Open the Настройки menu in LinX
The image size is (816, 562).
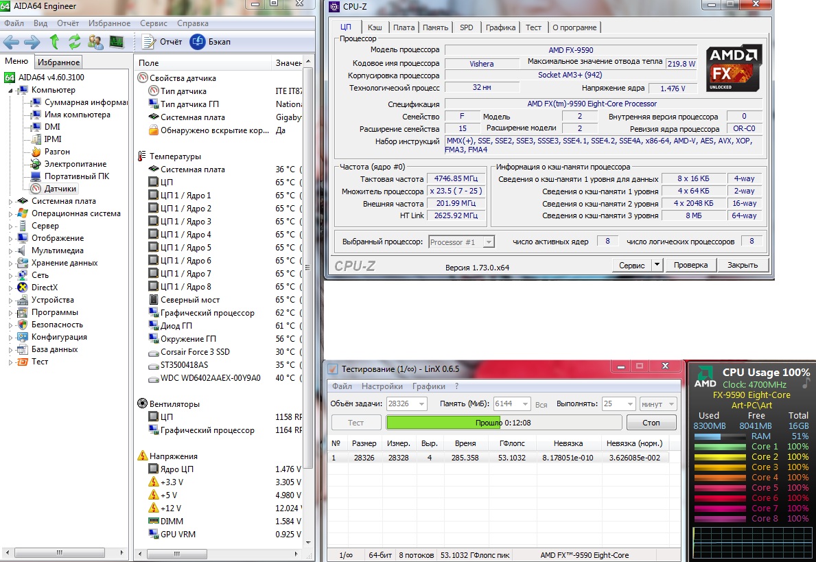tap(382, 386)
